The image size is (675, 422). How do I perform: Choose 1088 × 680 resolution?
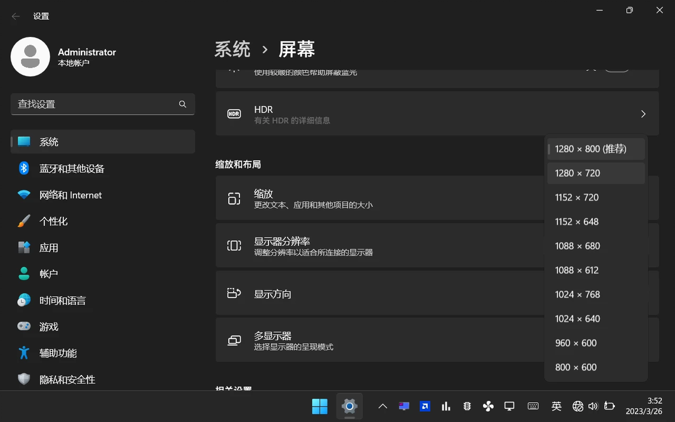click(596, 246)
